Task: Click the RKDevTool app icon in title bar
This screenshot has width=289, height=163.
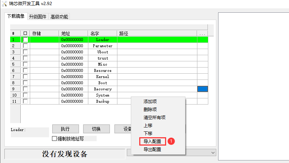Action: [x=4, y=4]
